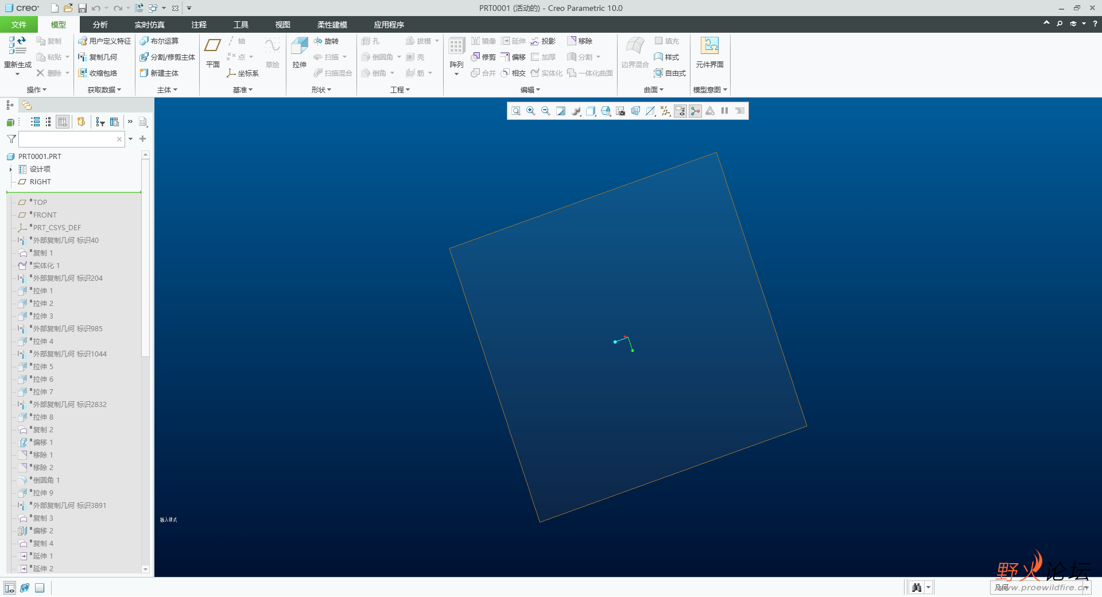Open the Applications (应用程序) tab
Viewport: 1102px width, 597px height.
pos(389,25)
